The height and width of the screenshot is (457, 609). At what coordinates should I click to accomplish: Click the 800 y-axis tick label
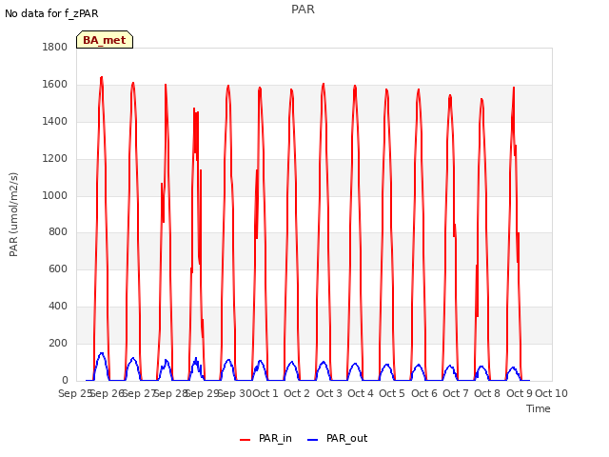[x=58, y=232]
